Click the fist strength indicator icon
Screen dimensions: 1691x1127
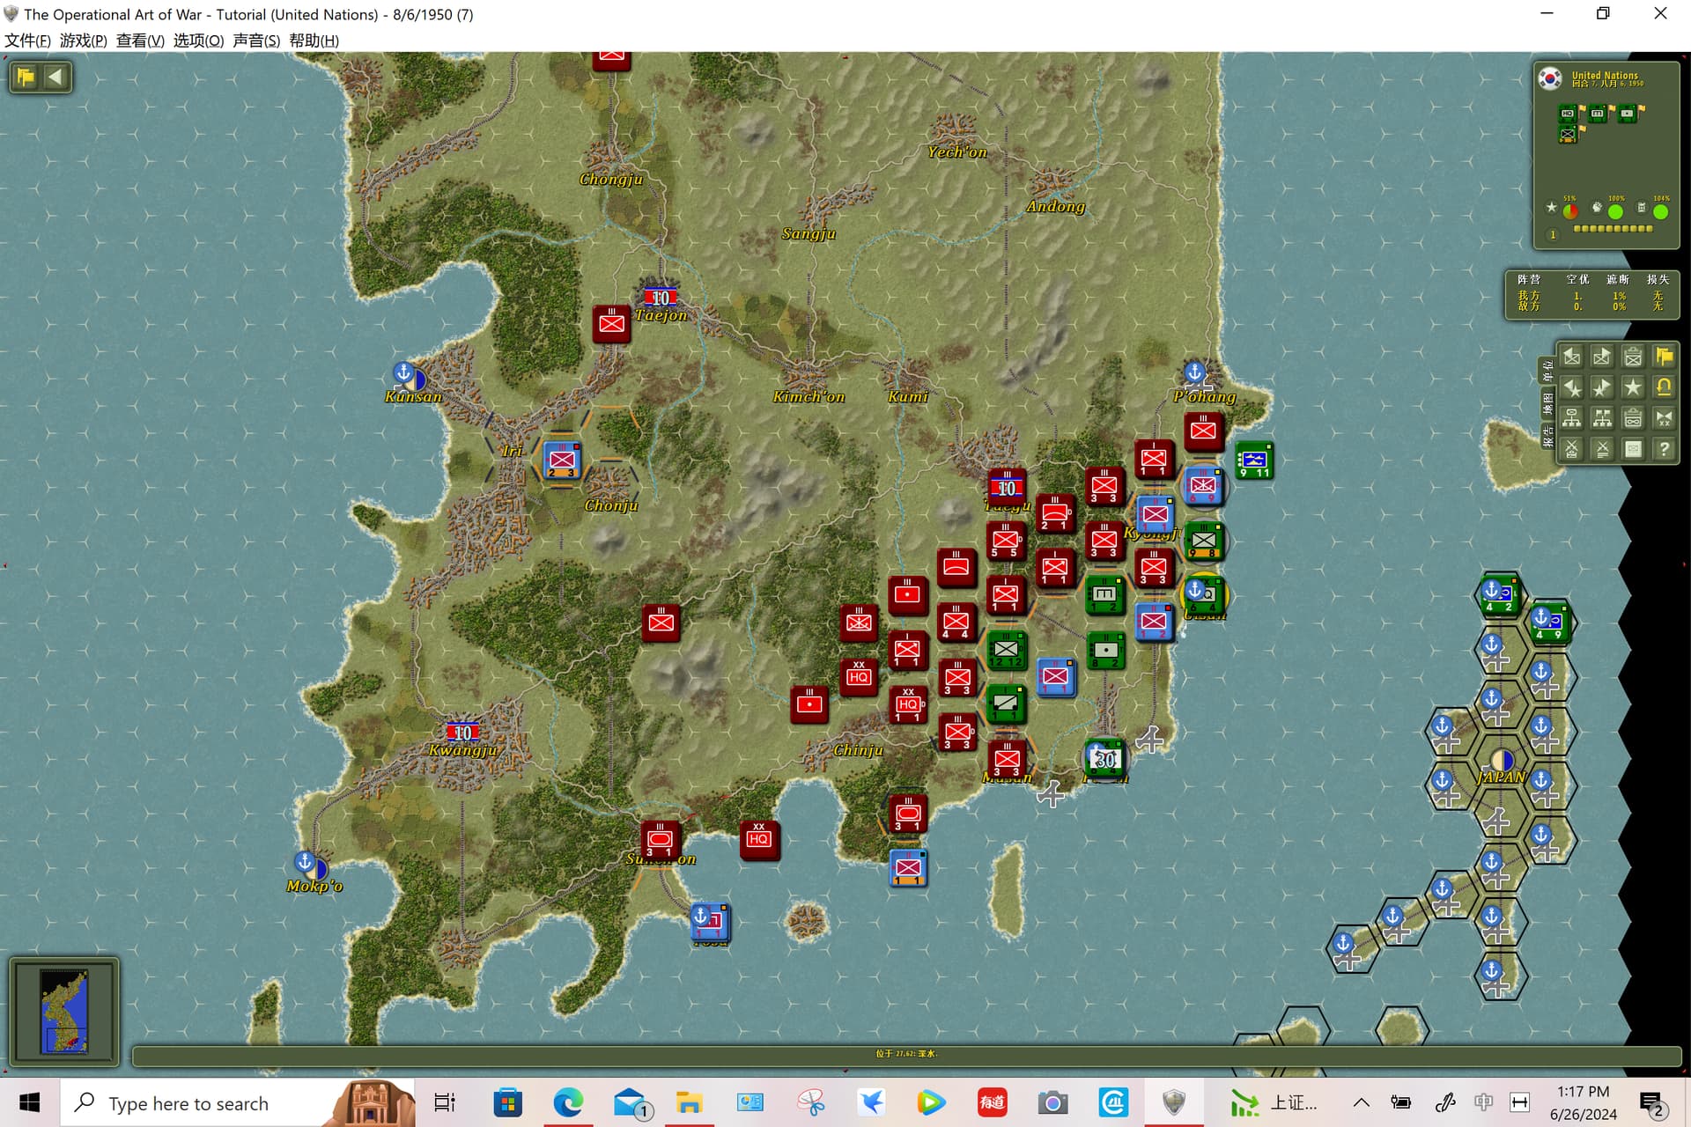[x=1597, y=208]
